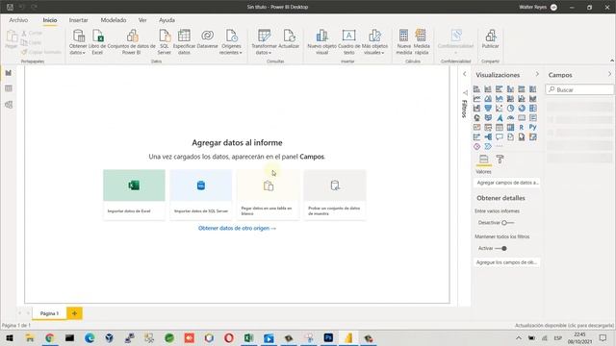This screenshot has height=346, width=616.
Task: Open the Fields well tab icon
Action: [x=483, y=160]
